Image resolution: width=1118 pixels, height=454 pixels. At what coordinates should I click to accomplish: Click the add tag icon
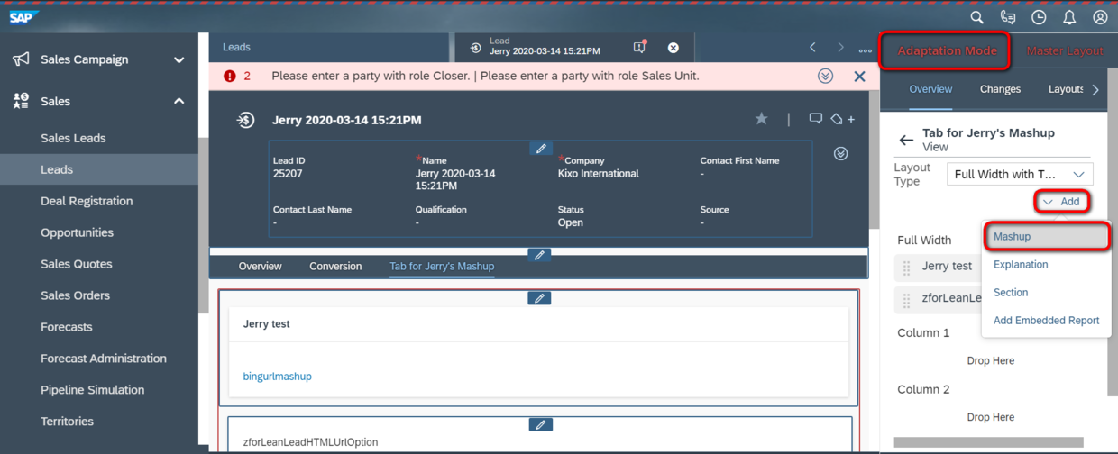click(x=842, y=119)
